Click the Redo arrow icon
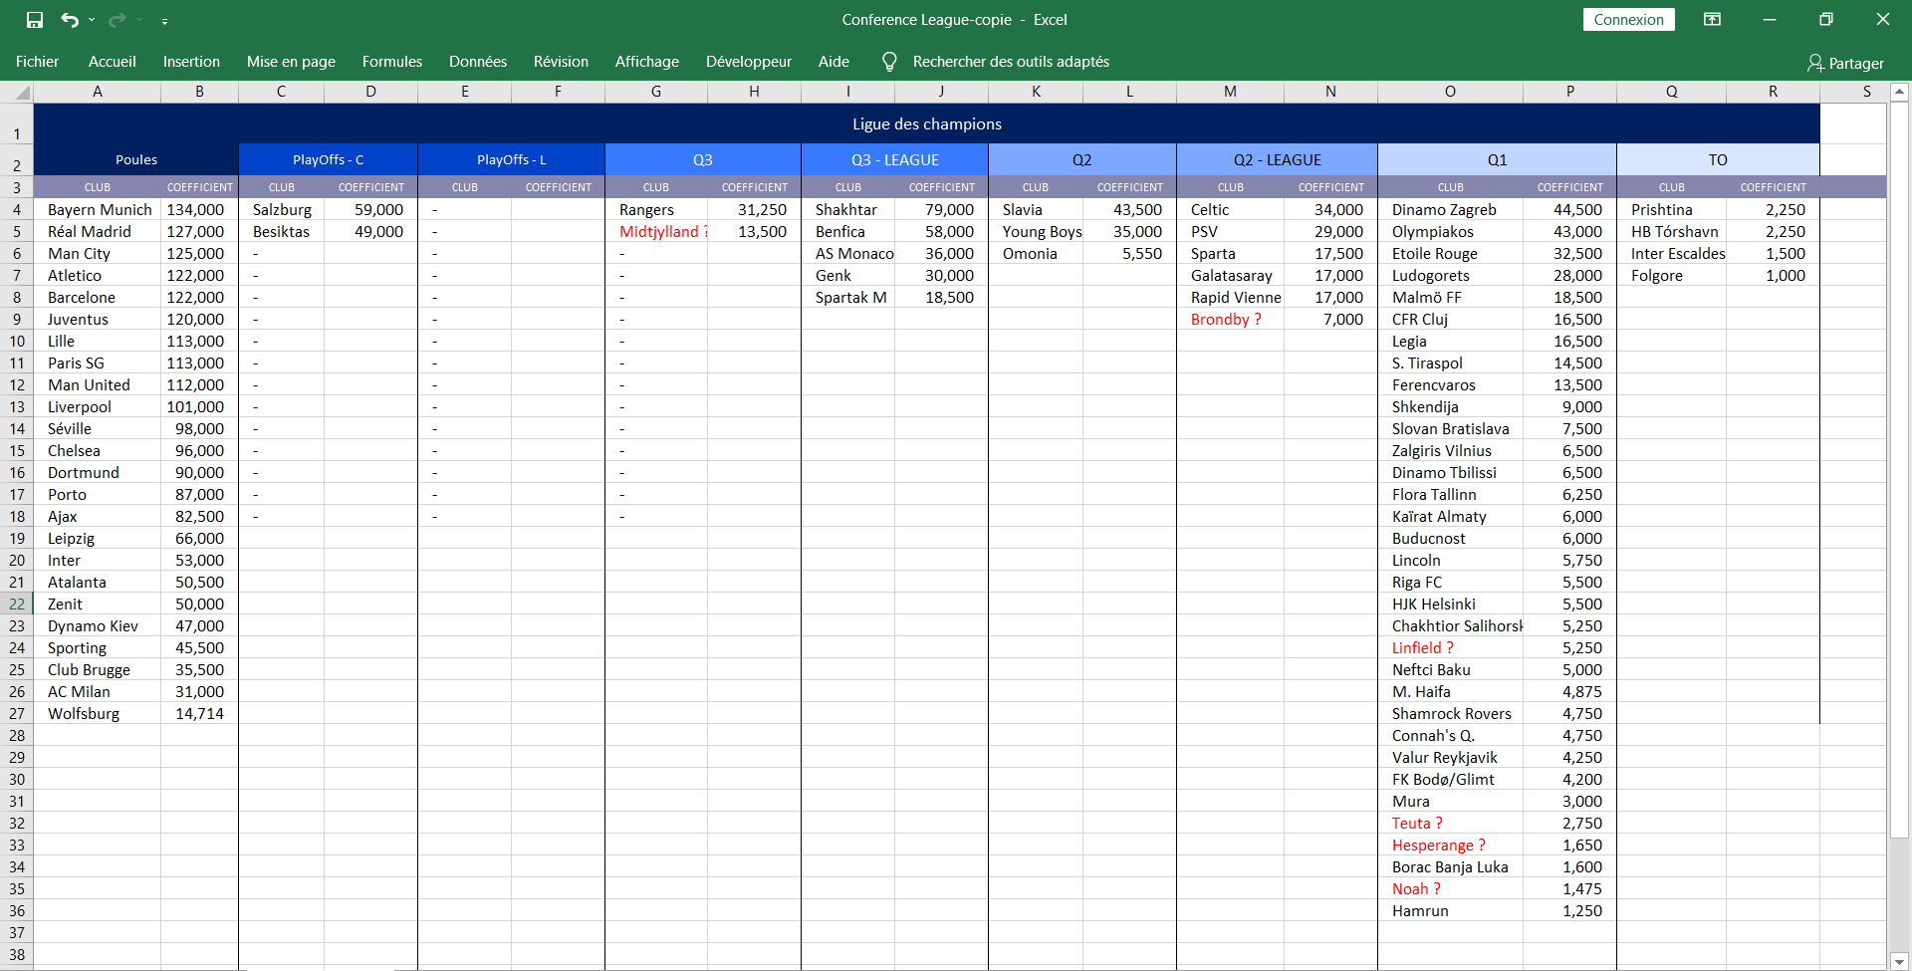This screenshot has width=1912, height=971. point(118,20)
